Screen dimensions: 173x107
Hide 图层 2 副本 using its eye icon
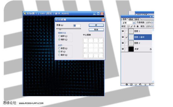pyautogui.click(x=123, y=37)
